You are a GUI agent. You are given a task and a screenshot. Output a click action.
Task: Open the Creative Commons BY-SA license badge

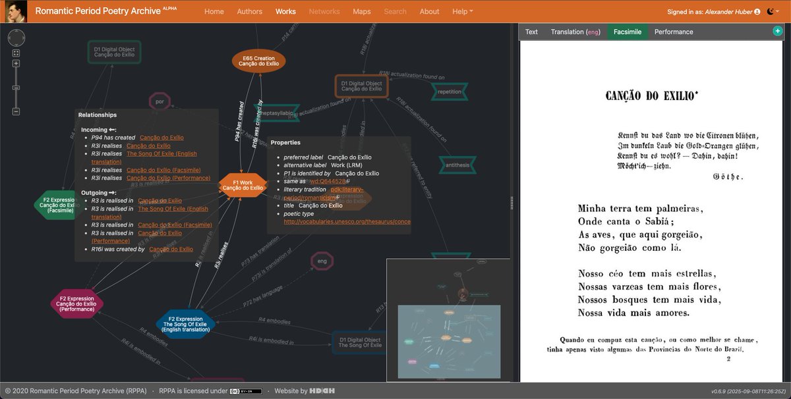pyautogui.click(x=245, y=390)
